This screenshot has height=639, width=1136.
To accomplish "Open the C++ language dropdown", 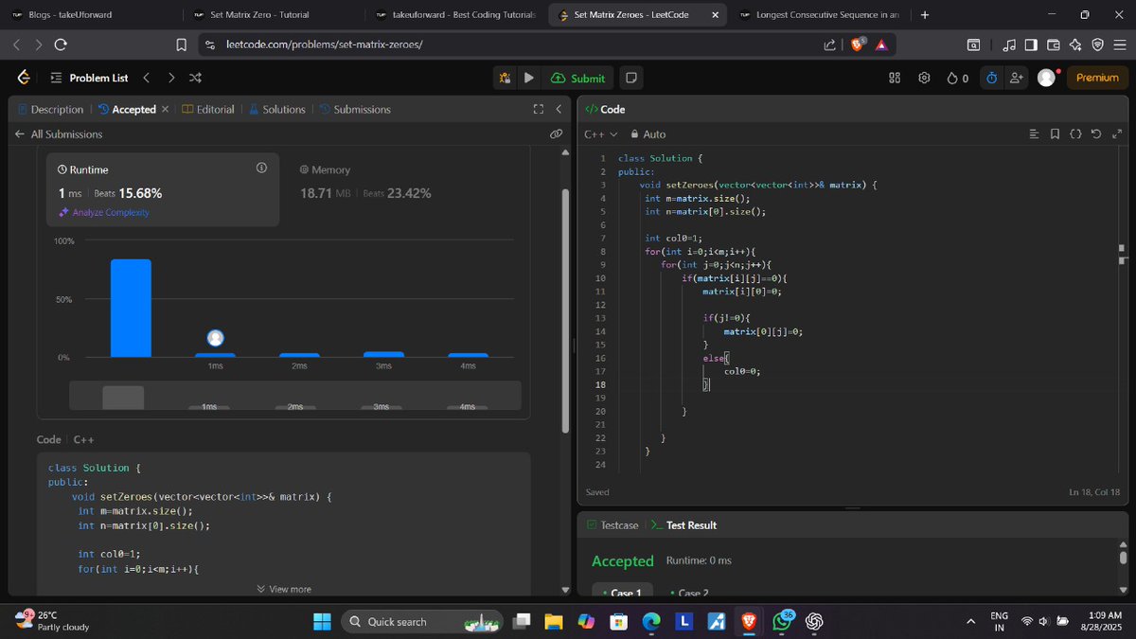I will (x=600, y=133).
